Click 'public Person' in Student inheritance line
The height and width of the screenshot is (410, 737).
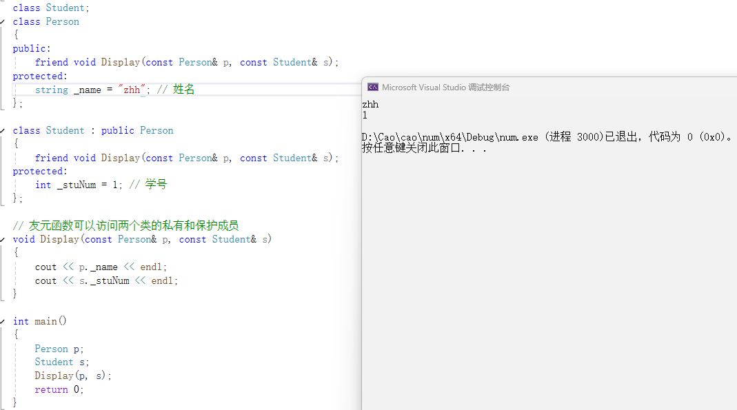click(137, 130)
